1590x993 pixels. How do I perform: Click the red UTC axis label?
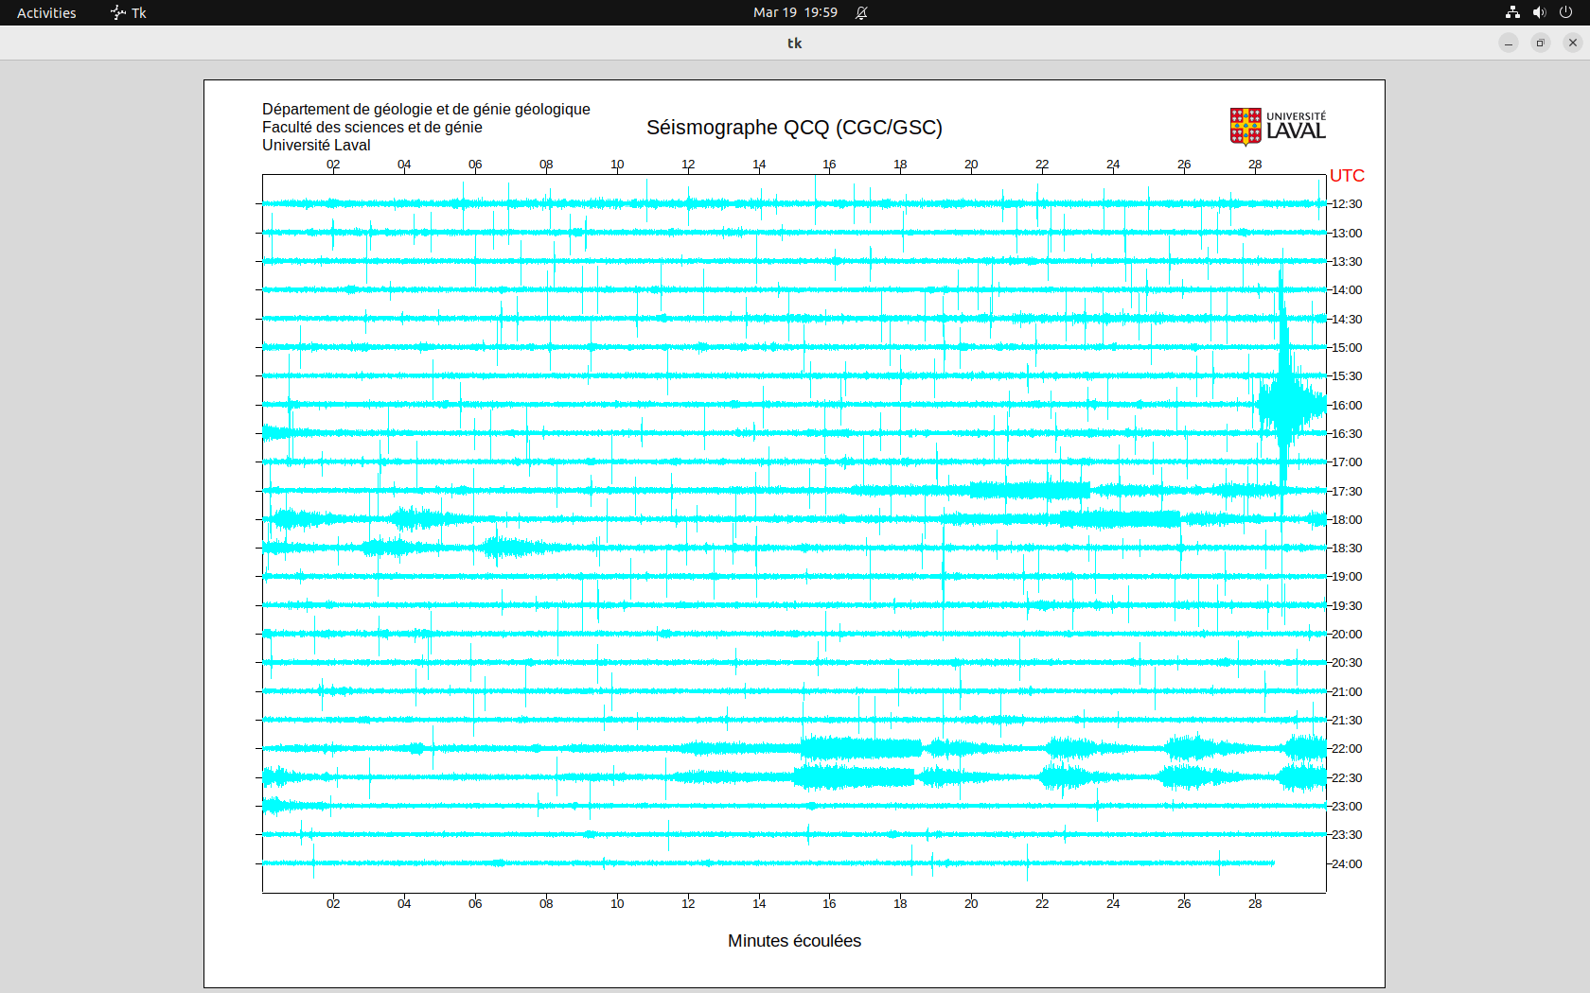pyautogui.click(x=1347, y=176)
